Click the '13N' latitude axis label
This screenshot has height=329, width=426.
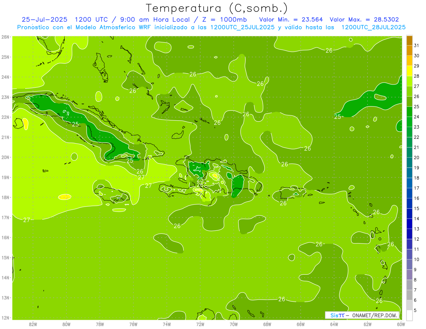point(5,297)
